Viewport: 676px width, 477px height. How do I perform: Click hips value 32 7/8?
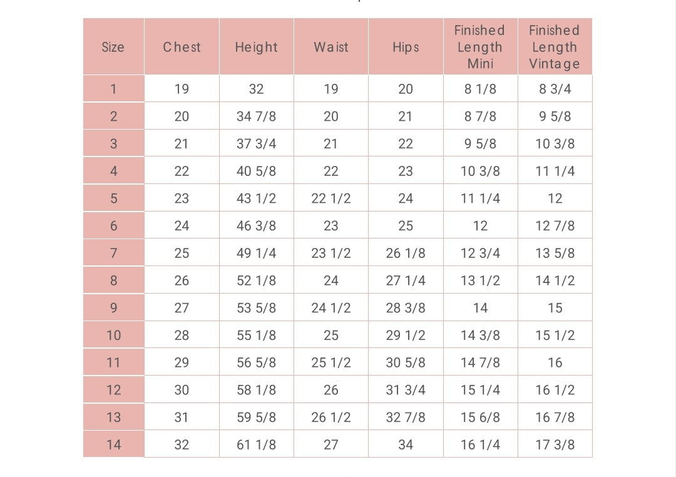coord(406,417)
